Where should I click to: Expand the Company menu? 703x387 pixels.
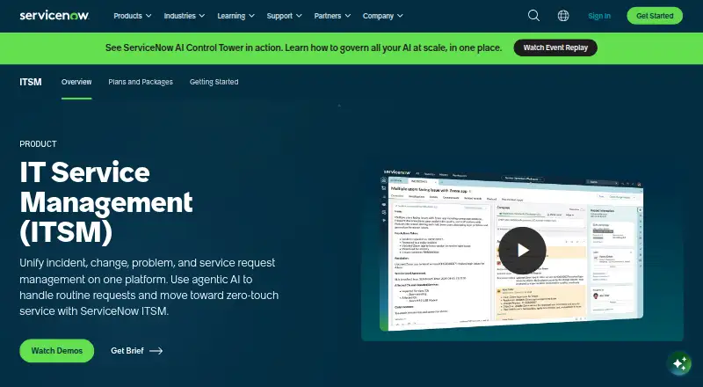click(383, 16)
